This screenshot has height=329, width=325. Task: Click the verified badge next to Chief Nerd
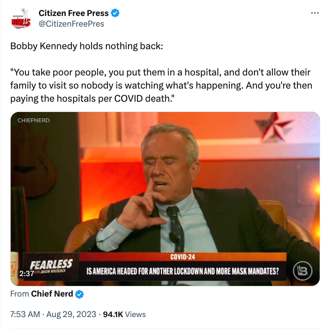(79, 294)
